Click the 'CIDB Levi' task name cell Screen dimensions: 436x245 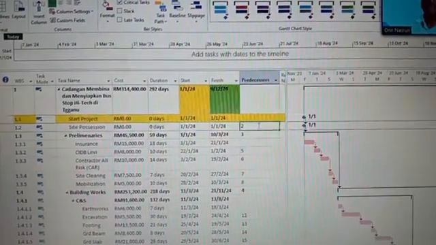[87, 152]
